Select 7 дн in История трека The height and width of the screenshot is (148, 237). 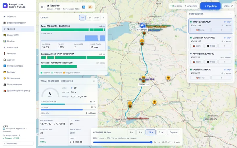[161, 132]
